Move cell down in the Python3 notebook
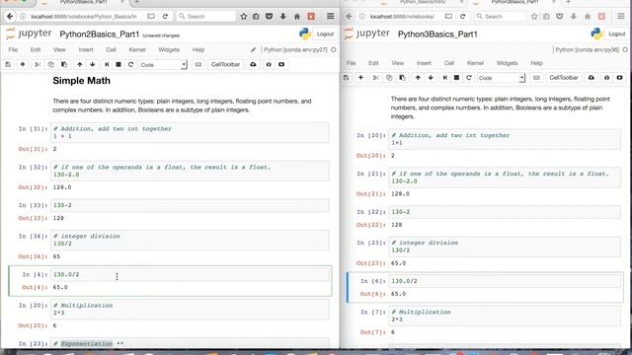 (x=431, y=78)
